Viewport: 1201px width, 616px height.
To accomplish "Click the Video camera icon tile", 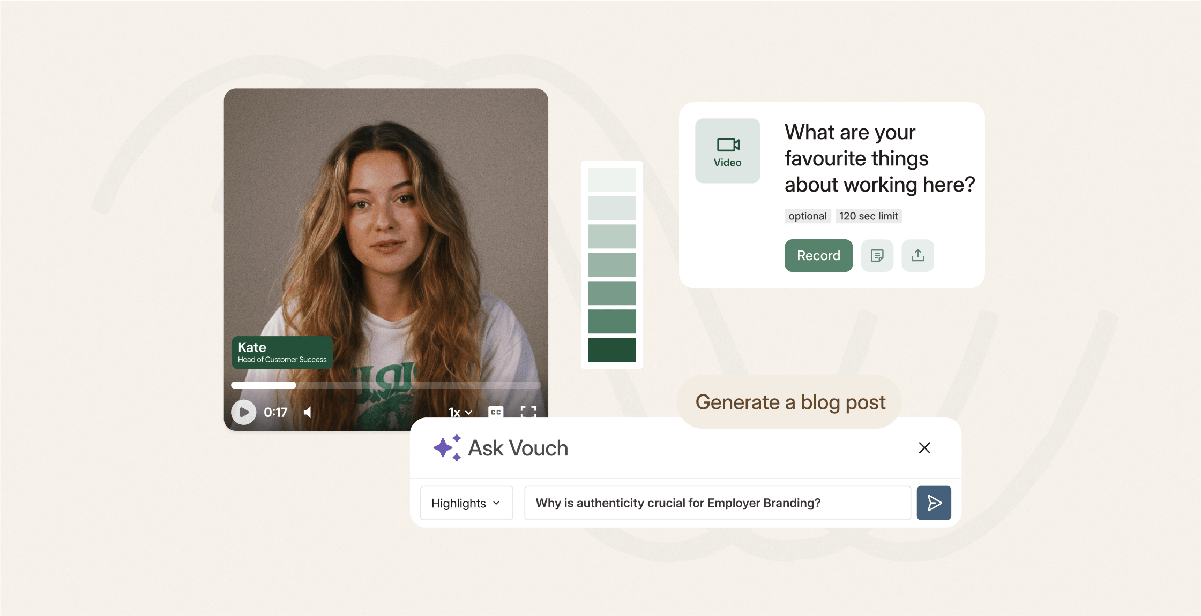I will coord(728,151).
